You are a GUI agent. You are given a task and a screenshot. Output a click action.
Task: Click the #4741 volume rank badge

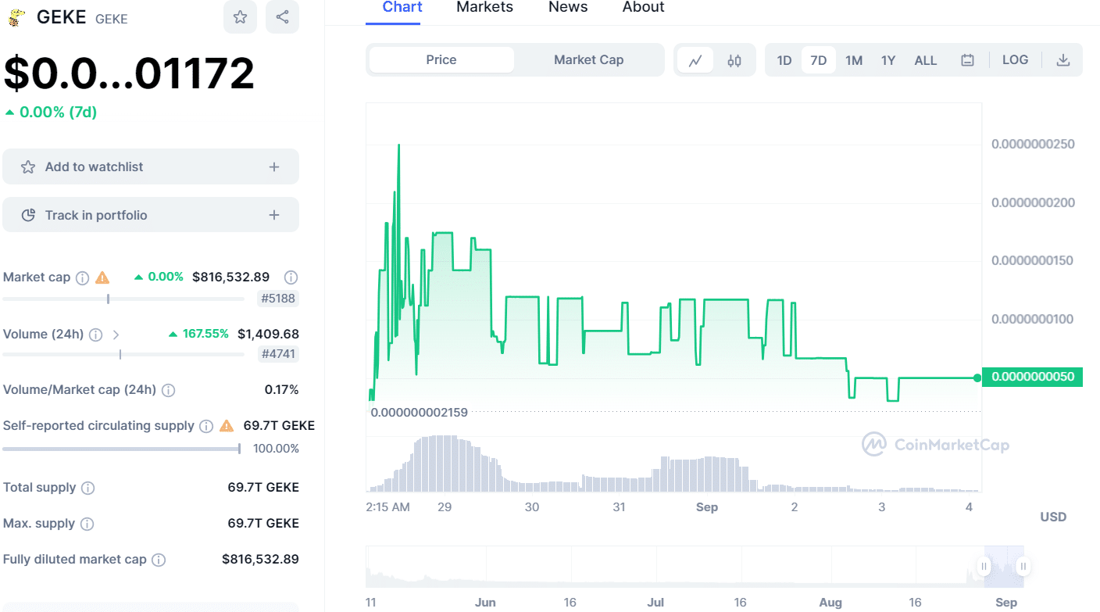(278, 354)
